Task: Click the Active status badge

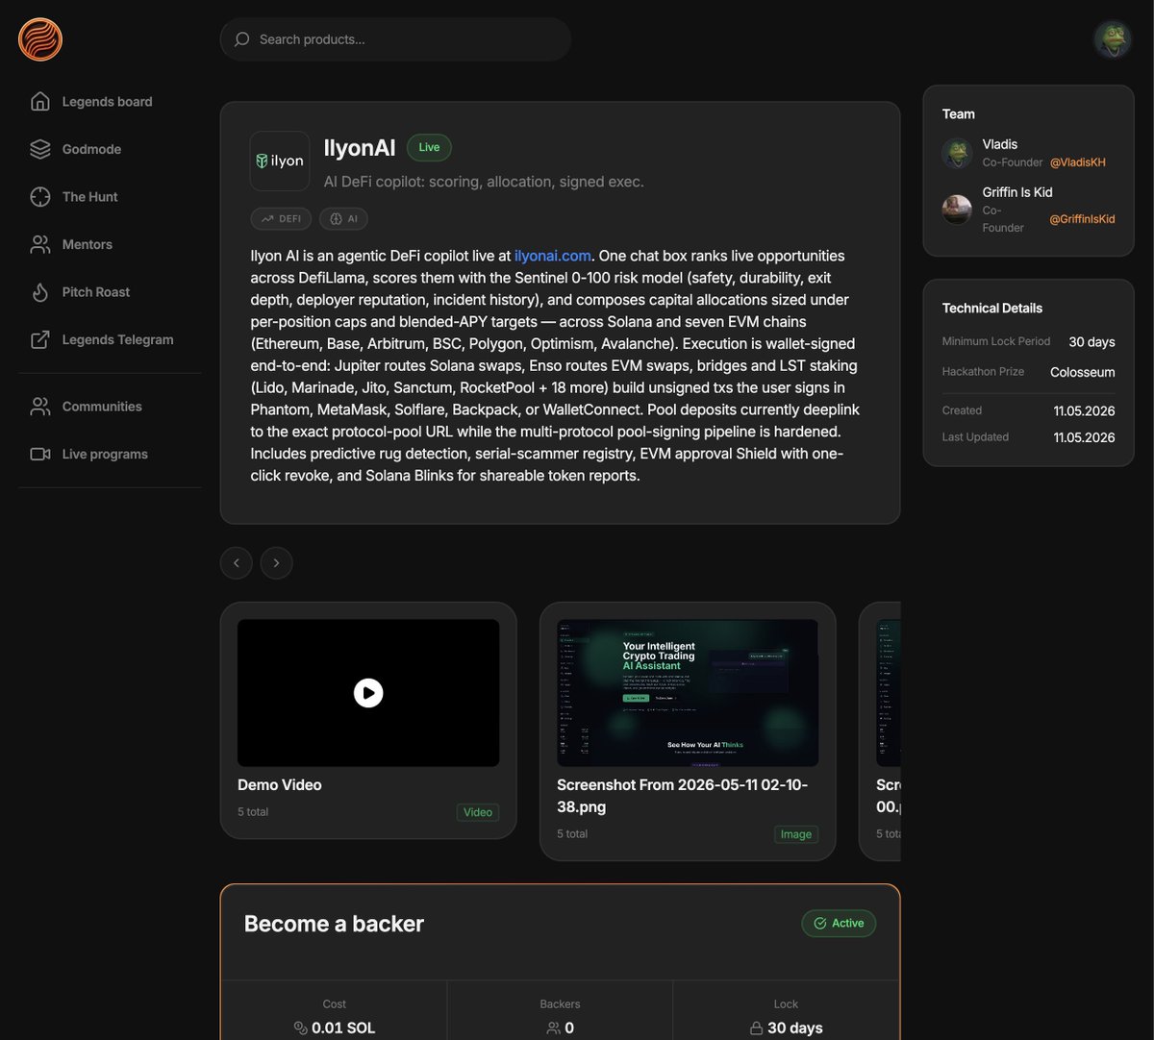Action: click(839, 923)
